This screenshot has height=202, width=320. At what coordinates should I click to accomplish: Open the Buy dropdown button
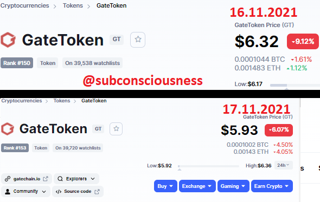tap(165, 186)
